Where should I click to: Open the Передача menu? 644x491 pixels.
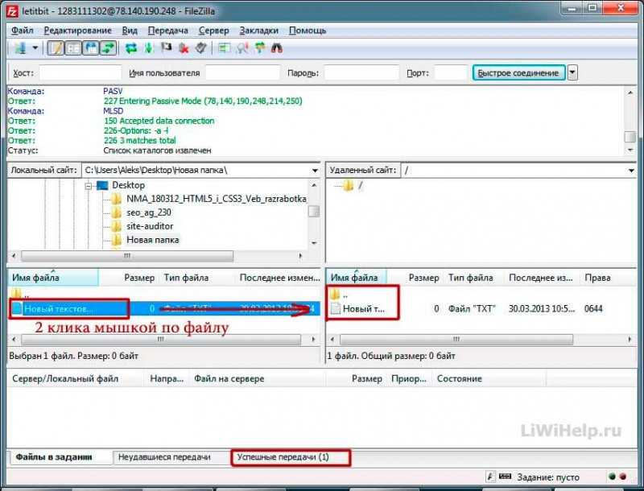point(168,31)
